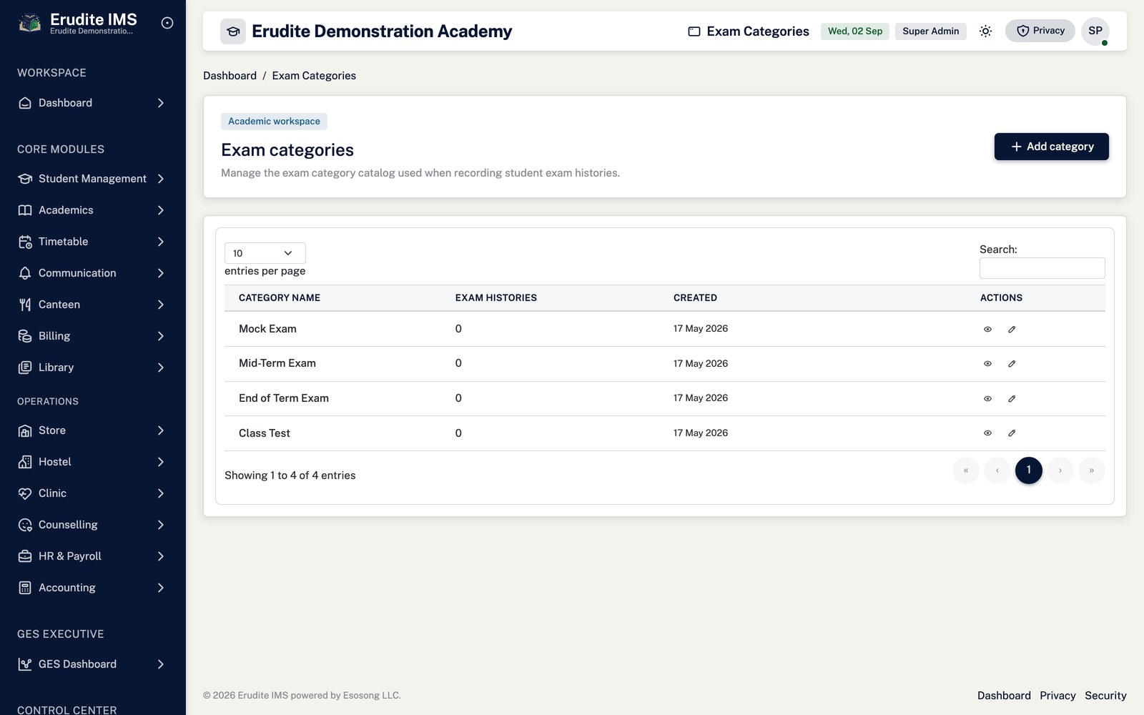The height and width of the screenshot is (715, 1144).
Task: View the Mock Exam category details
Action: coord(987,330)
